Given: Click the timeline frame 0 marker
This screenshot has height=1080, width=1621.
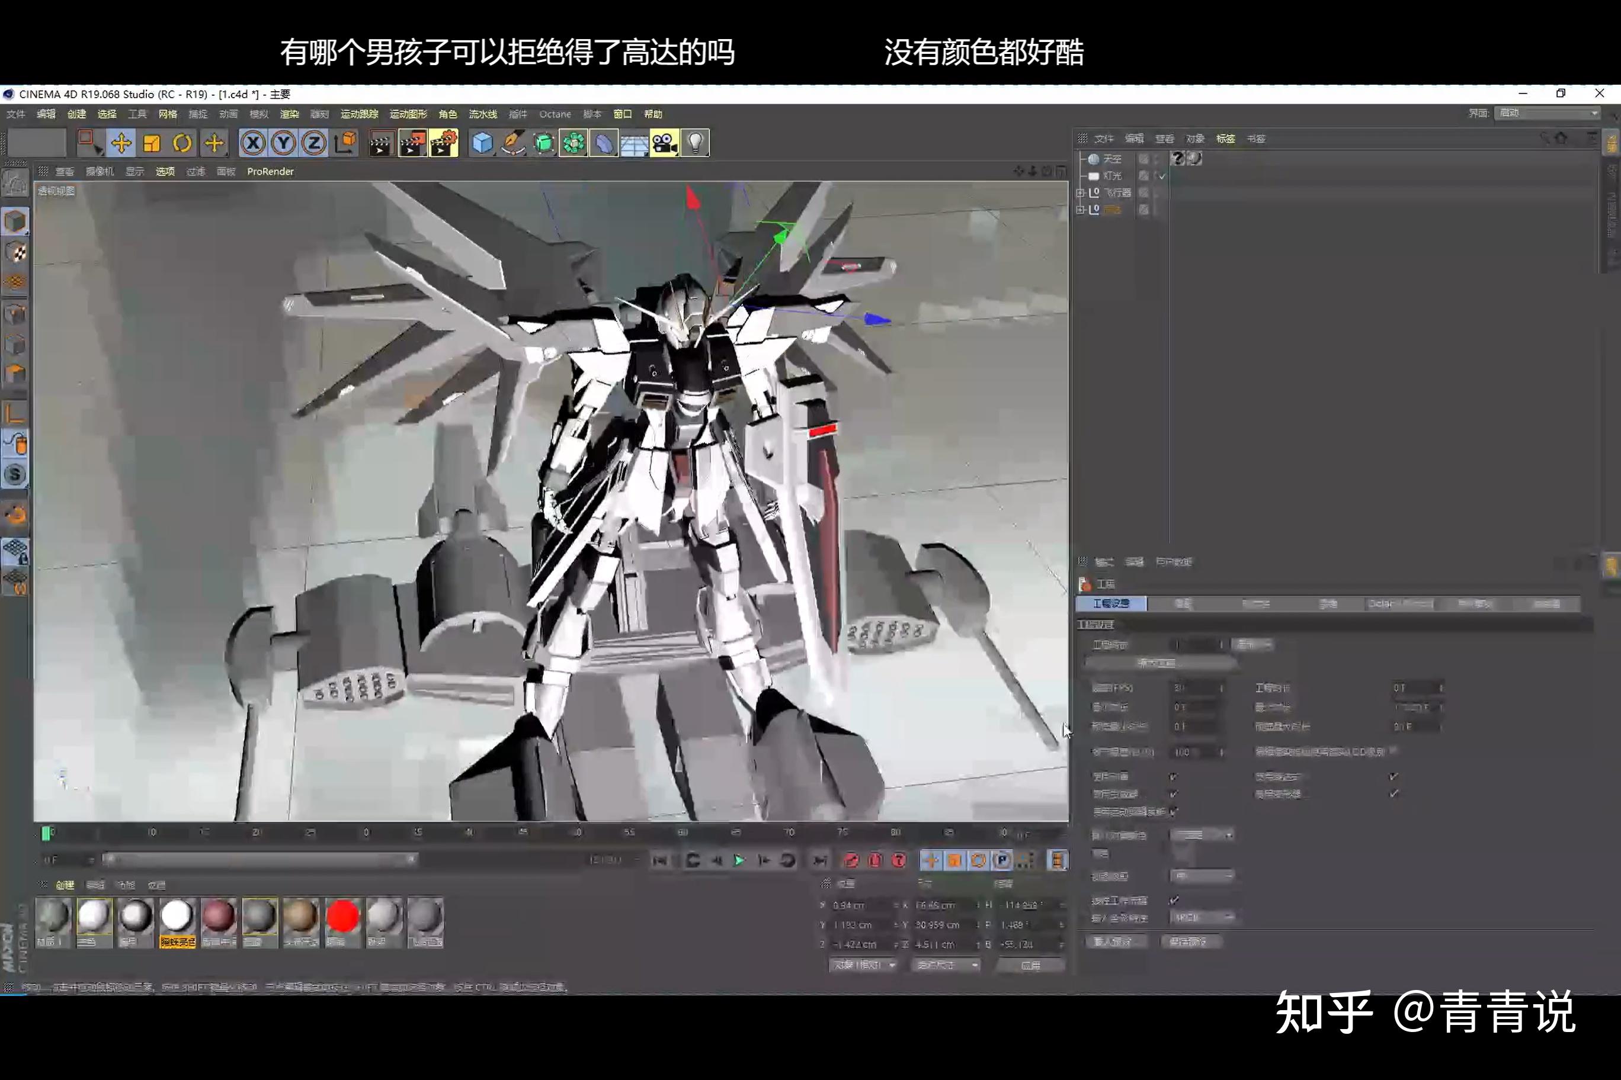Looking at the screenshot, I should click(x=46, y=834).
